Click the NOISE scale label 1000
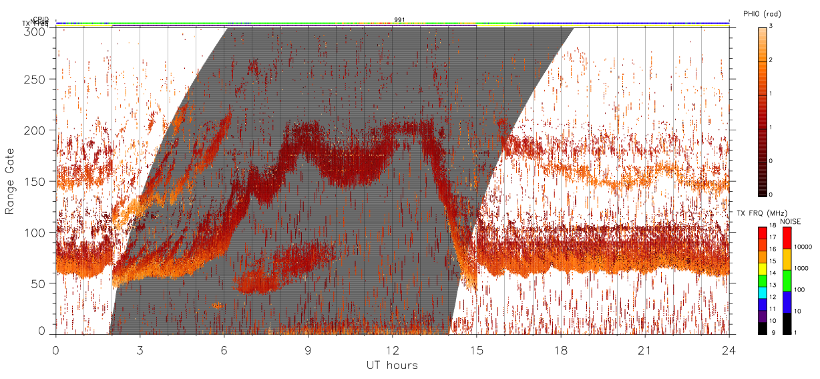This screenshot has height=379, width=820. click(x=801, y=268)
